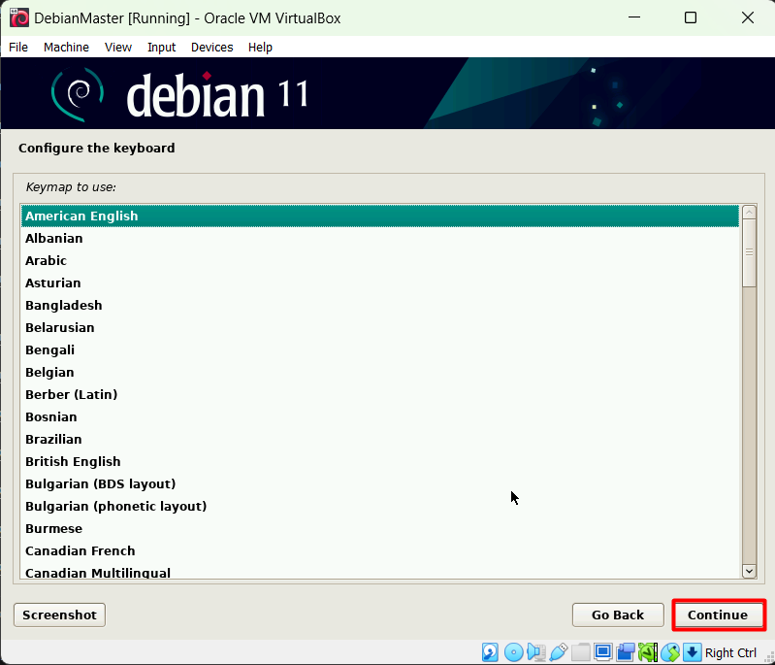775x665 pixels.
Task: Select Canadian Multilingual keymap
Action: click(x=379, y=571)
